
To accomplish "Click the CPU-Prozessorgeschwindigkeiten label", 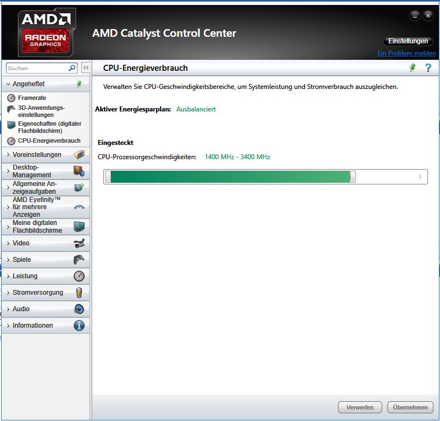I will 147,157.
